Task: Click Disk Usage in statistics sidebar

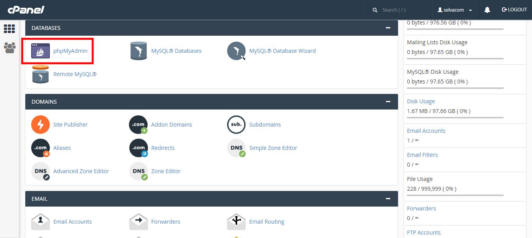Action: [x=421, y=101]
